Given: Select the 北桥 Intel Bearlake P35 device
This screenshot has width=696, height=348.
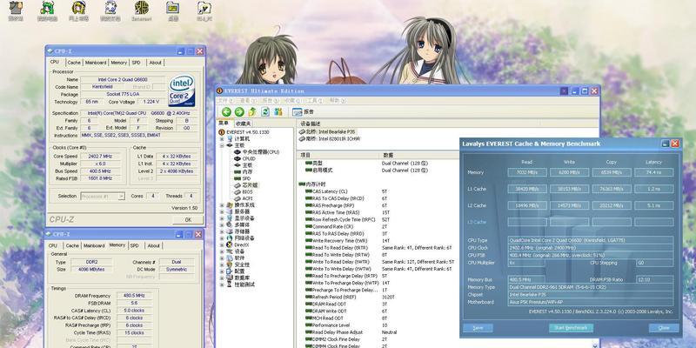Looking at the screenshot, I should click(x=328, y=132).
